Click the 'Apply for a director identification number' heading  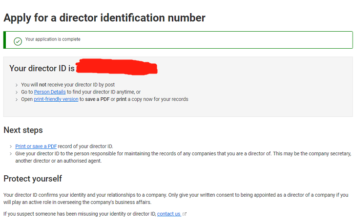[x=104, y=18]
